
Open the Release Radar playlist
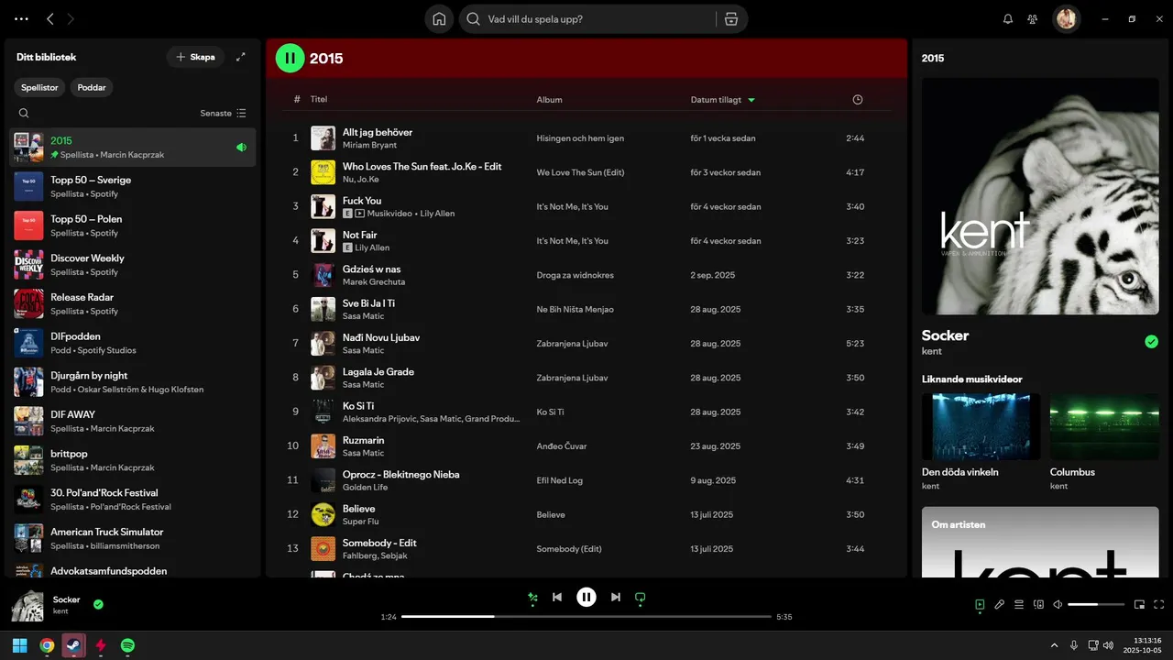click(x=133, y=303)
